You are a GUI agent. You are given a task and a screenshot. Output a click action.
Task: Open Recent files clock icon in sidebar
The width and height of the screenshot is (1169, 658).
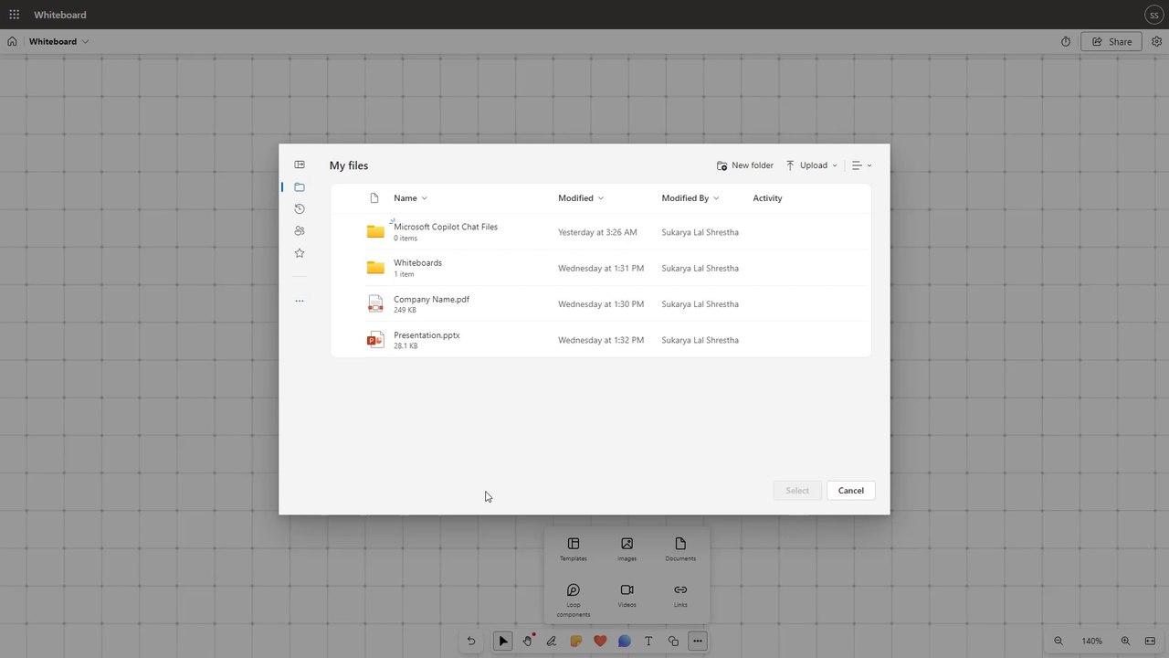(300, 209)
